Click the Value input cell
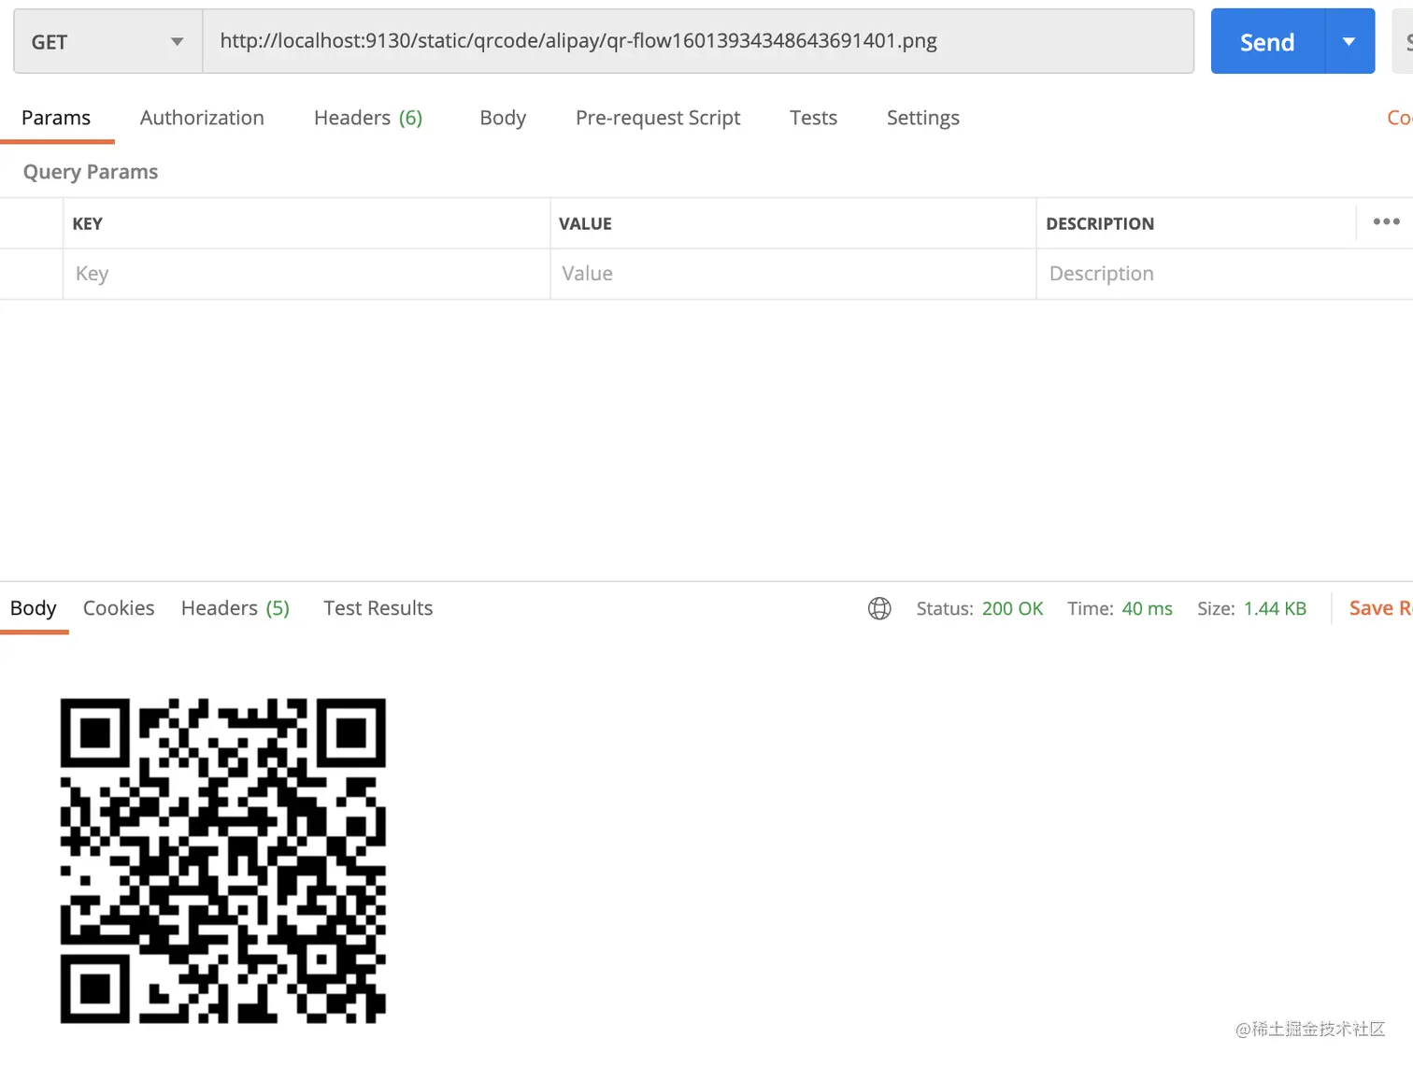Image resolution: width=1413 pixels, height=1066 pixels. 793,274
